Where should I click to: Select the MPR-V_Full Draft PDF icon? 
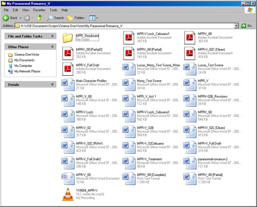(x=67, y=69)
